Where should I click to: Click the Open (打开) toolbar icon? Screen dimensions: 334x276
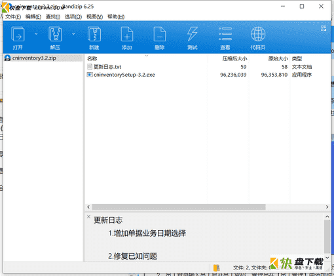coord(18,34)
